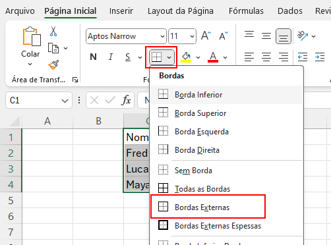Viewport: 331px width, 245px height.
Task: Align text to middle of cell
Action: tap(266, 36)
